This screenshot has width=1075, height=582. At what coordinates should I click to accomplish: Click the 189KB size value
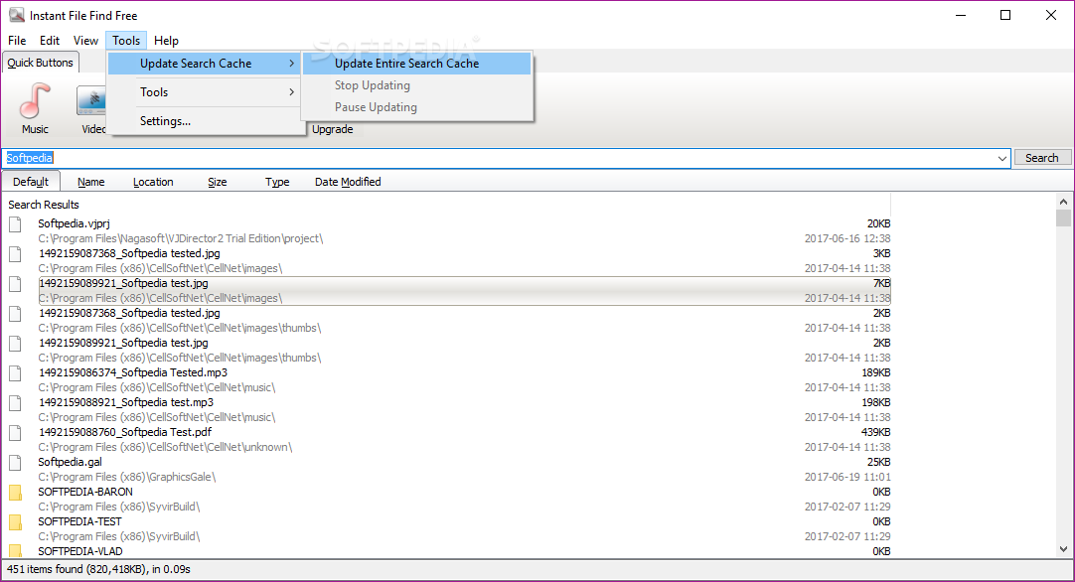pos(875,372)
